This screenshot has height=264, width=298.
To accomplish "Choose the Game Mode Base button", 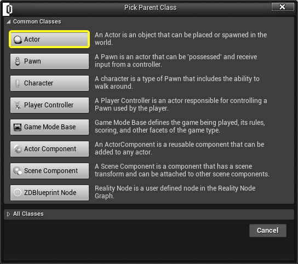I will pyautogui.click(x=50, y=127).
